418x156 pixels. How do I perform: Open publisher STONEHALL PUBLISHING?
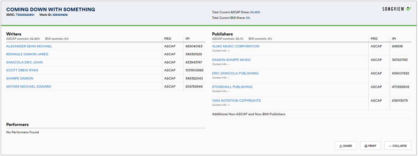232,87
